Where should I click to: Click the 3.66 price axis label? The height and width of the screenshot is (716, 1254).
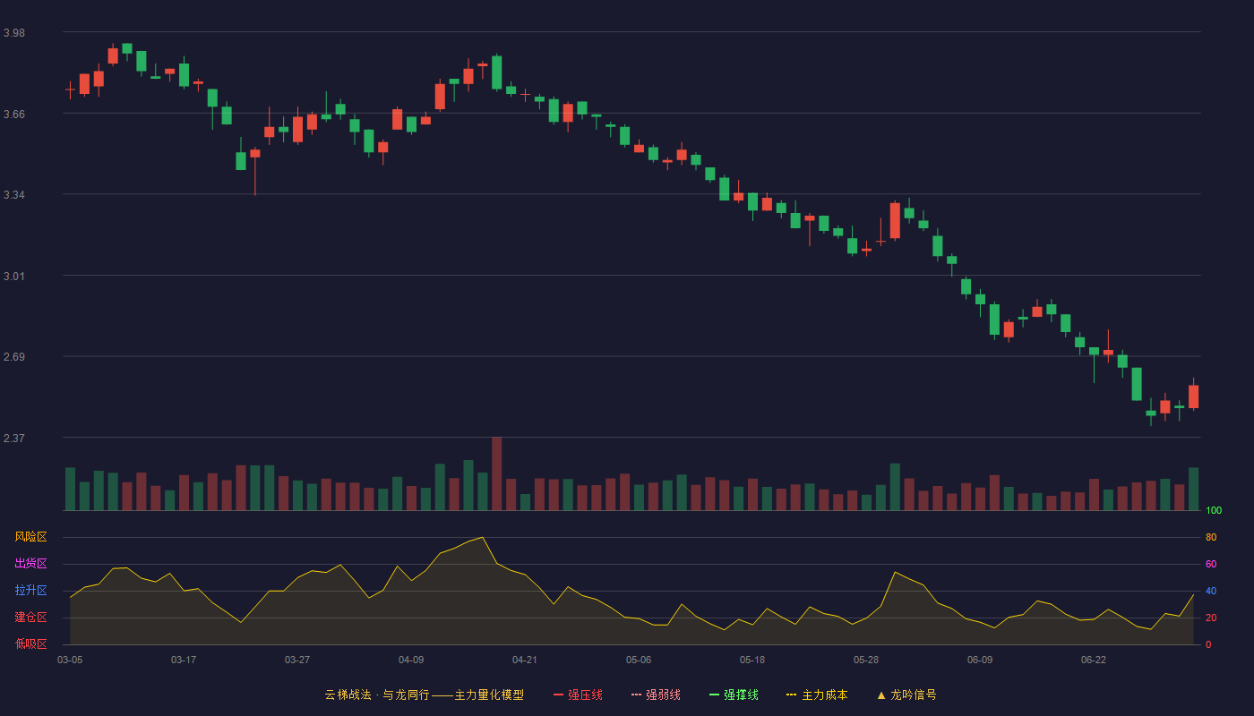(x=14, y=114)
